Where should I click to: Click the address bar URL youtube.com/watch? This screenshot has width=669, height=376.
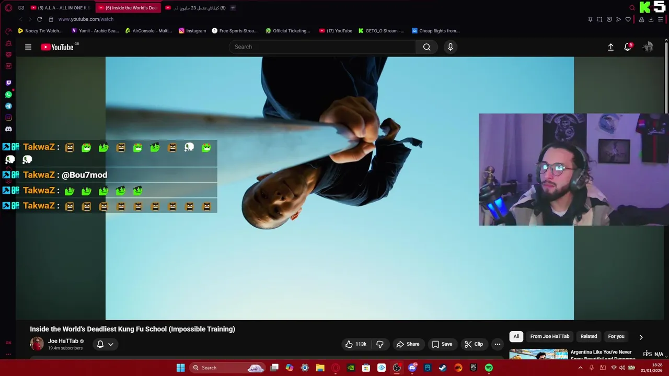click(x=86, y=19)
